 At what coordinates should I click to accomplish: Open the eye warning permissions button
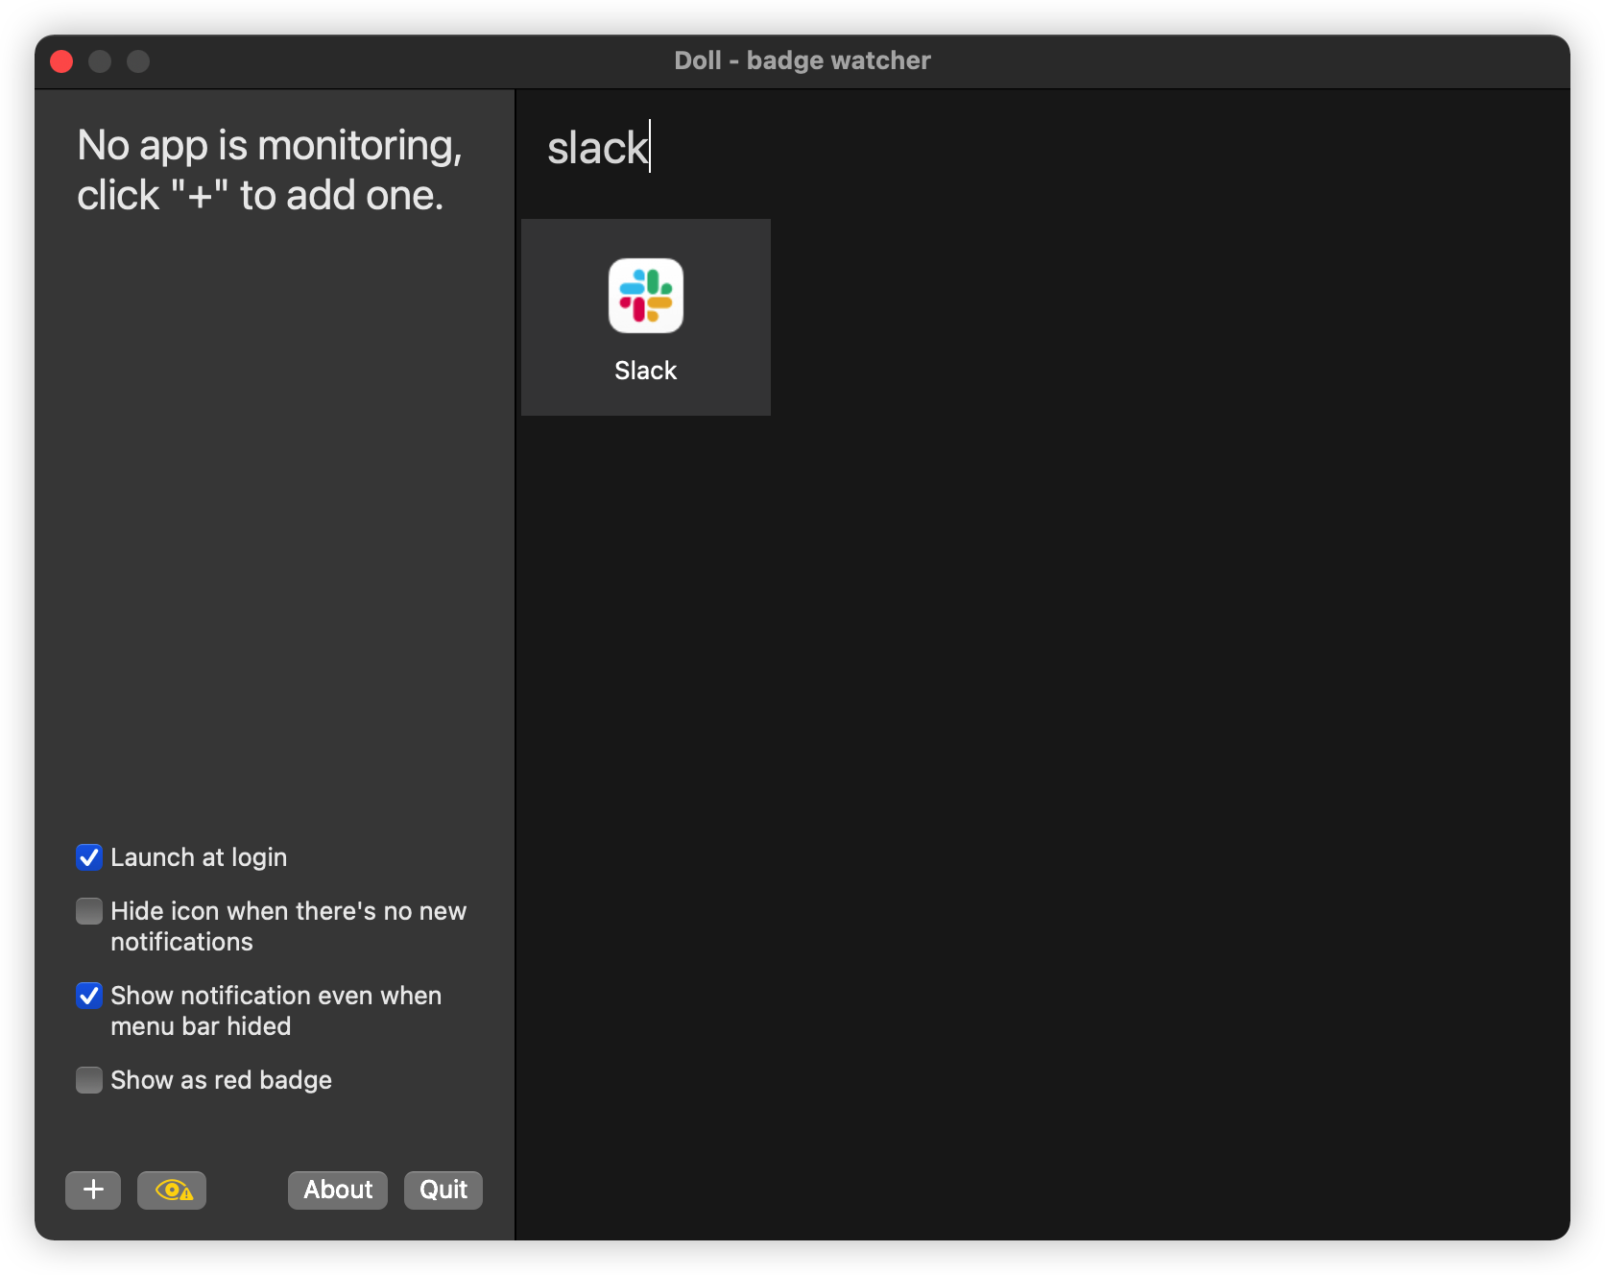pyautogui.click(x=172, y=1190)
